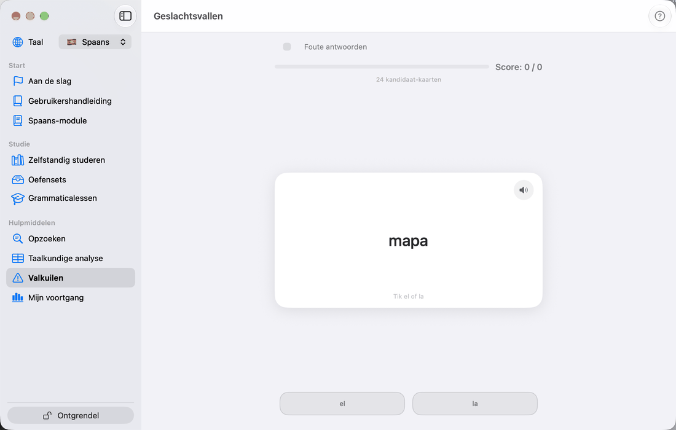The width and height of the screenshot is (676, 430).
Task: Select Valkuilen in the sidebar
Action: pos(71,278)
